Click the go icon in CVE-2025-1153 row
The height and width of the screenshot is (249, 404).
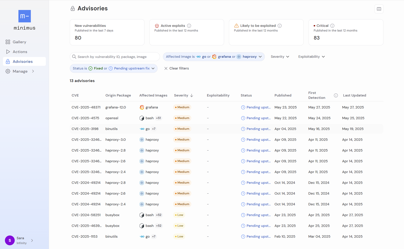click(x=142, y=236)
